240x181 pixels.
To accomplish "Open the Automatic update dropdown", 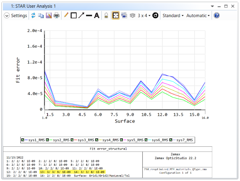I will 198,15.
